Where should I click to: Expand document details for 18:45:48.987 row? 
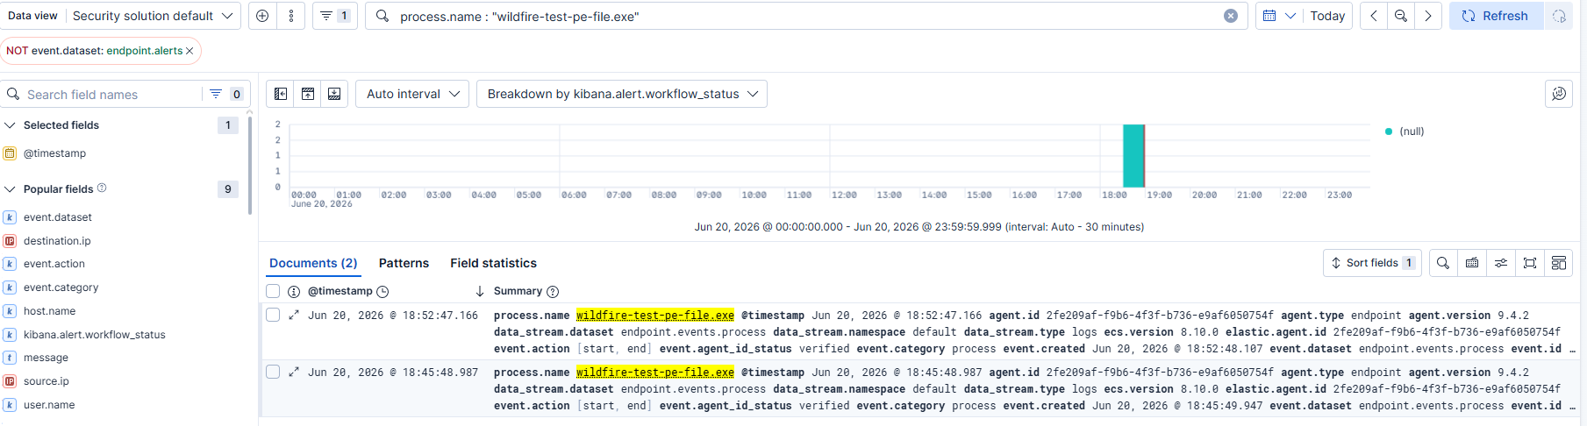(x=294, y=372)
